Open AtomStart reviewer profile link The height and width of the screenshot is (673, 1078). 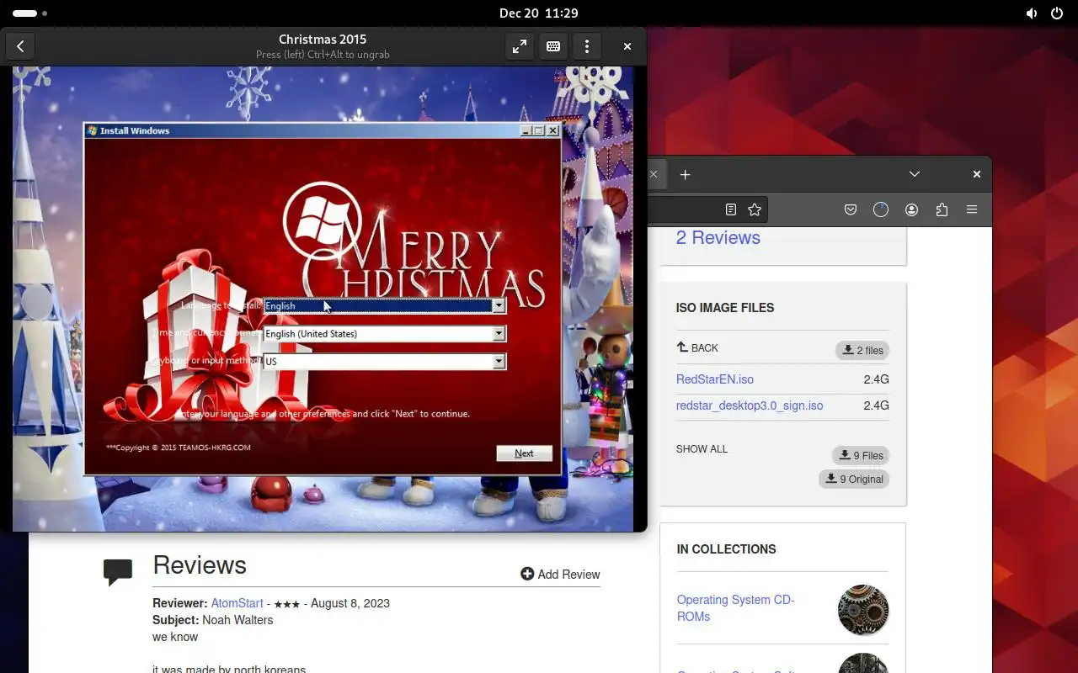[x=237, y=603]
